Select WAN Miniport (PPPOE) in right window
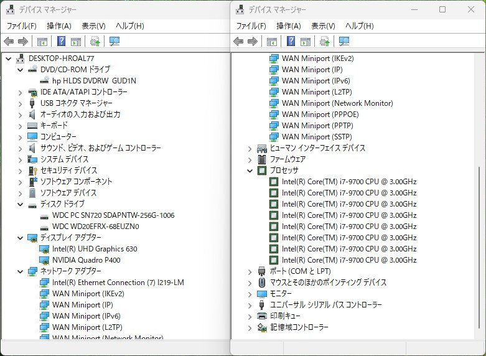 click(x=320, y=115)
